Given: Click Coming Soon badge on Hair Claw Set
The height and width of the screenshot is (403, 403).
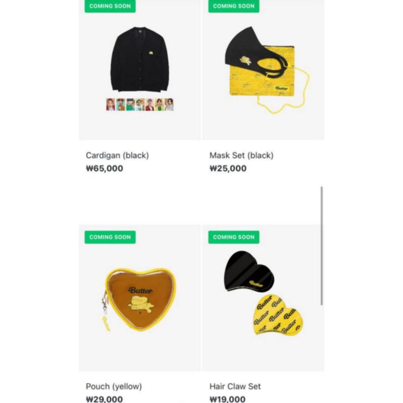Looking at the screenshot, I should [x=234, y=237].
